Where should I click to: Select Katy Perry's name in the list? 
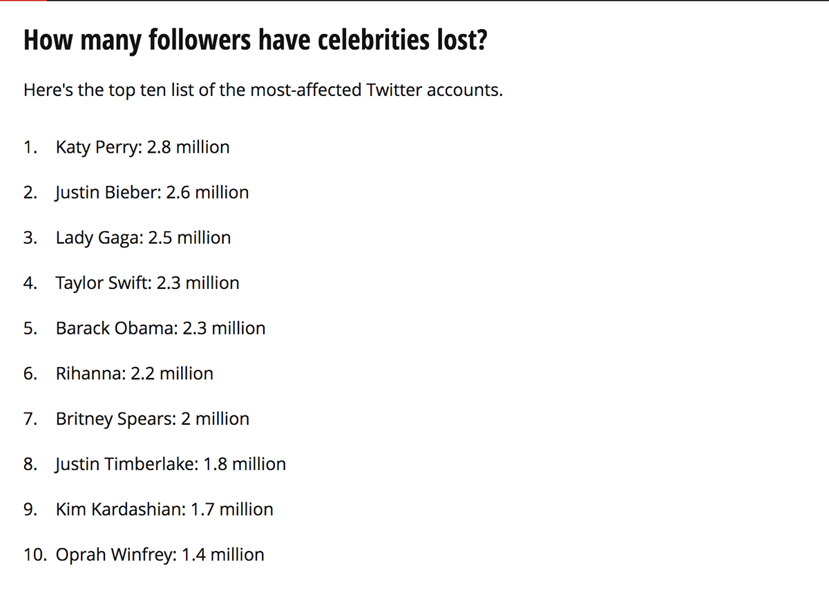point(99,147)
